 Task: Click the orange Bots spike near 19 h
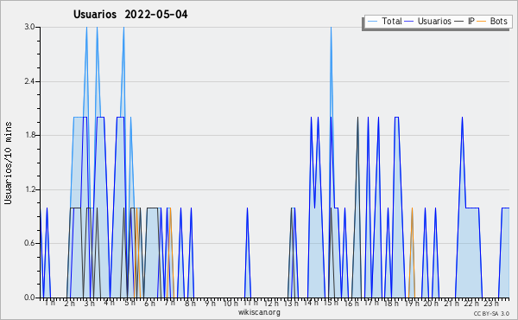412,252
